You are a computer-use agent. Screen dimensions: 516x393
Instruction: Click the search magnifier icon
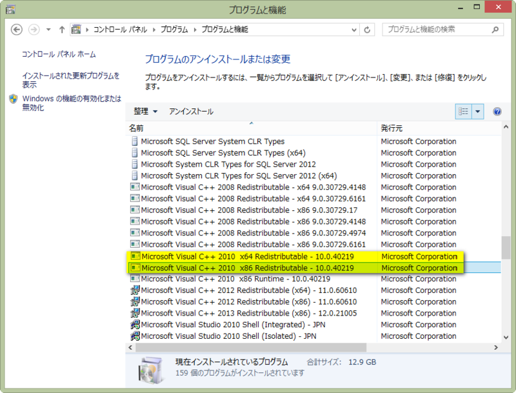(495, 30)
